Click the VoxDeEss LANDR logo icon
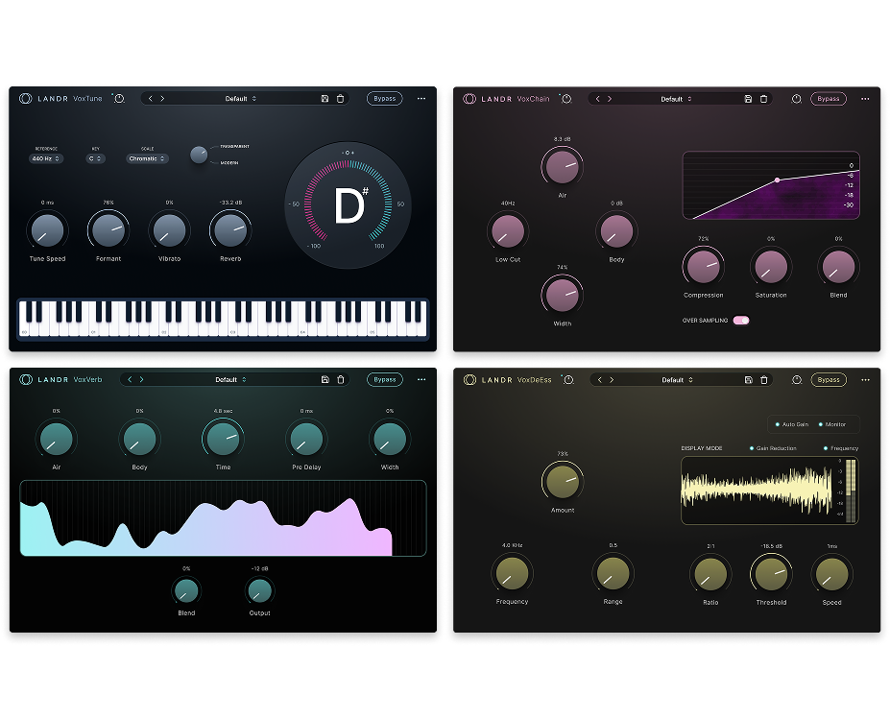Viewport: 890px width, 719px height. click(469, 379)
